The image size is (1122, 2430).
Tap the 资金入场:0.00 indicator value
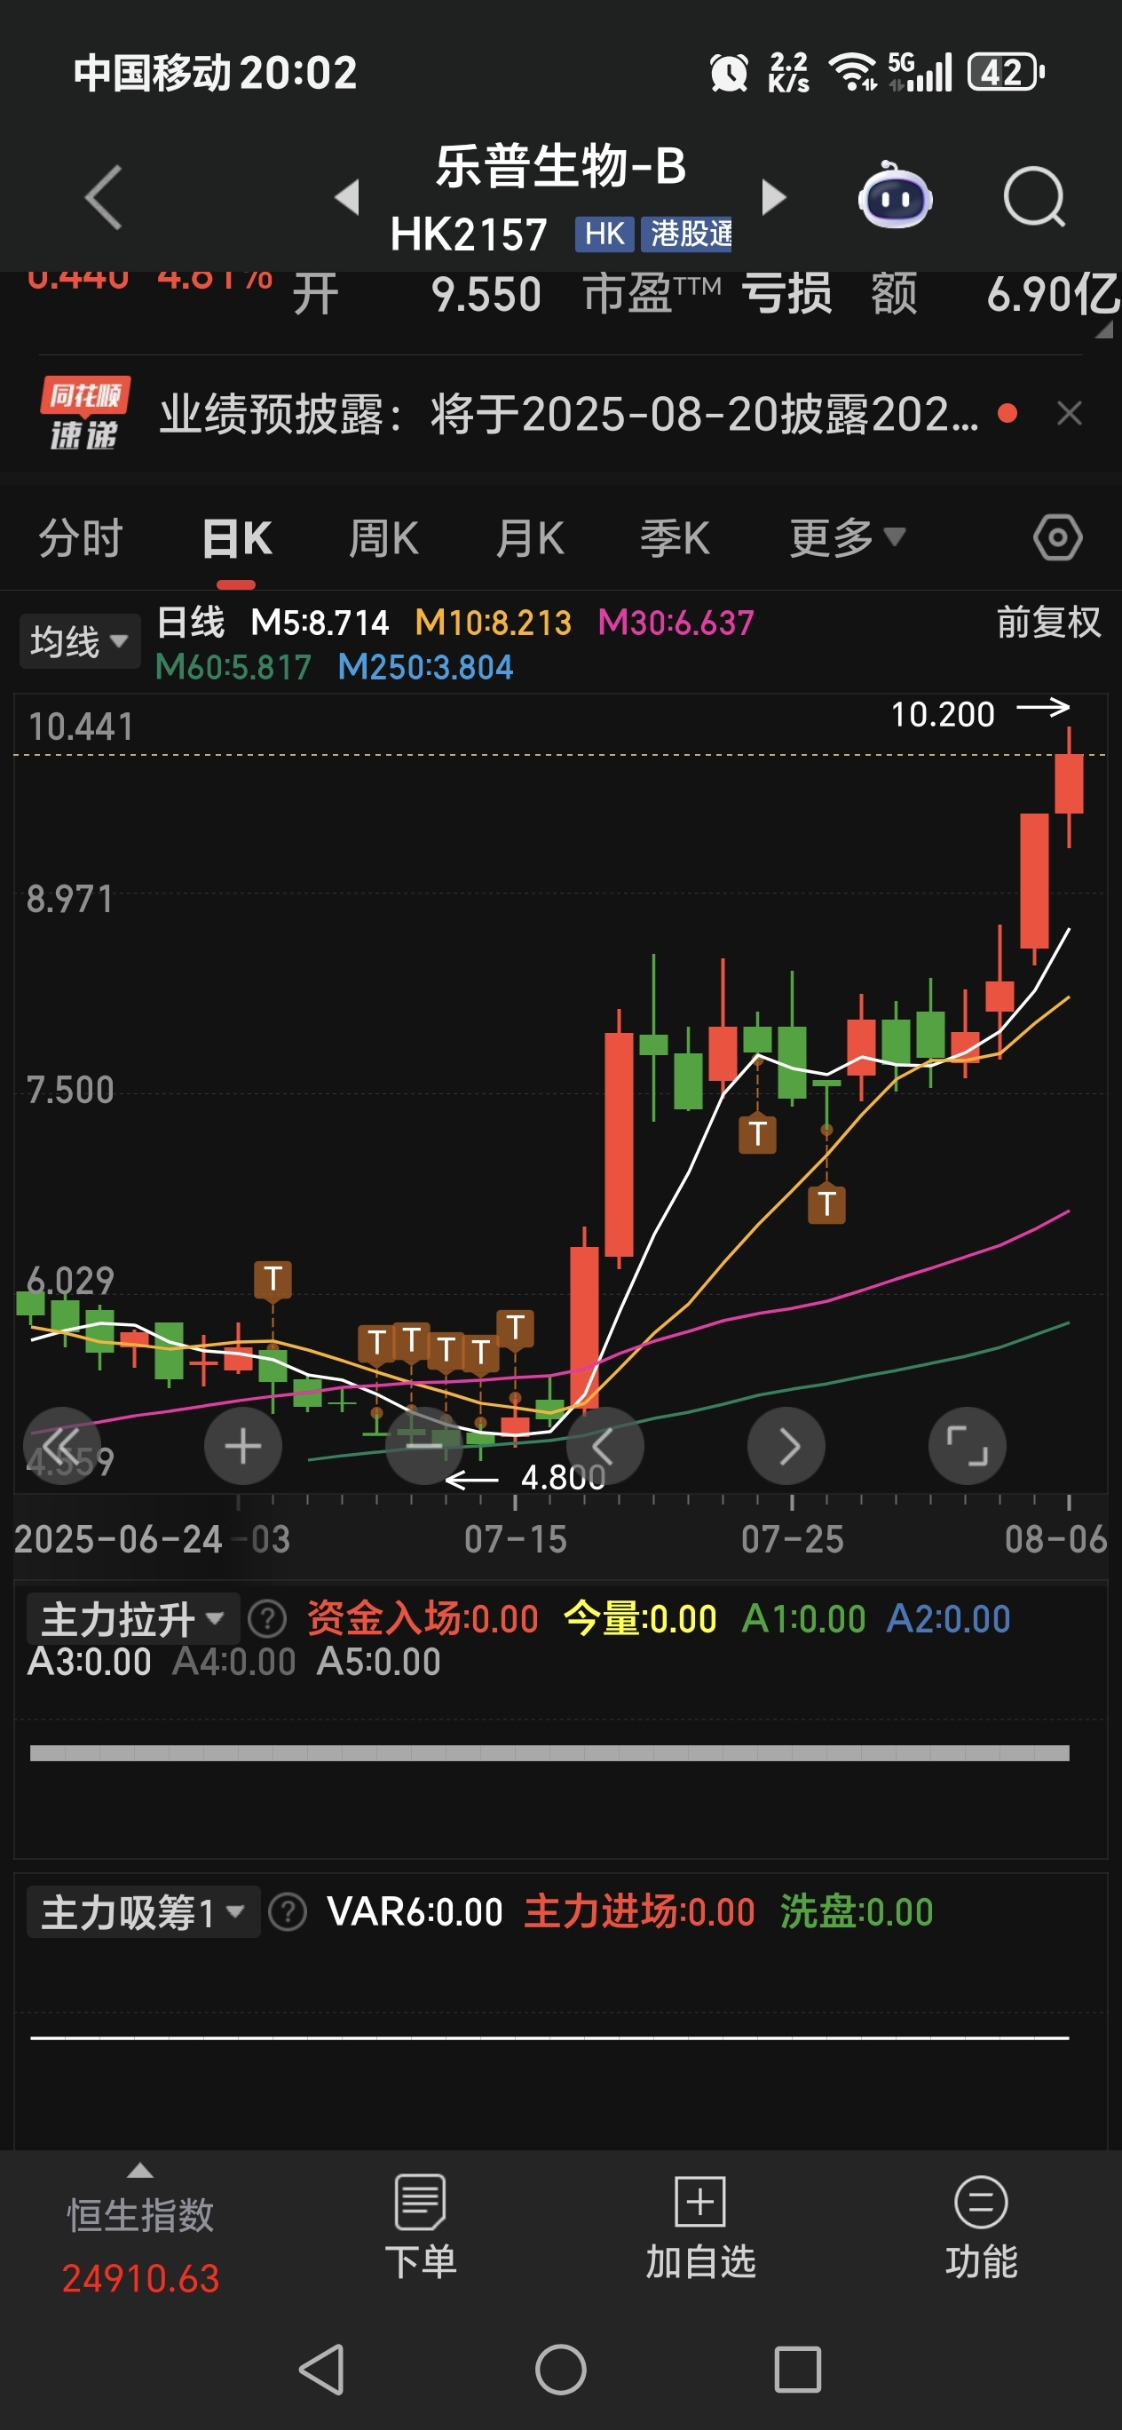(x=423, y=1619)
